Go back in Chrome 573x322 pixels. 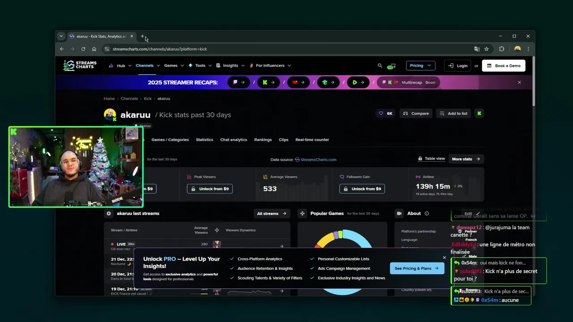point(62,49)
